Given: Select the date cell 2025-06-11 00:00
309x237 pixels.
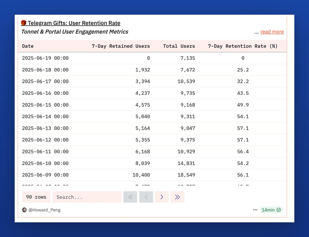Looking at the screenshot, I should click(45, 151).
